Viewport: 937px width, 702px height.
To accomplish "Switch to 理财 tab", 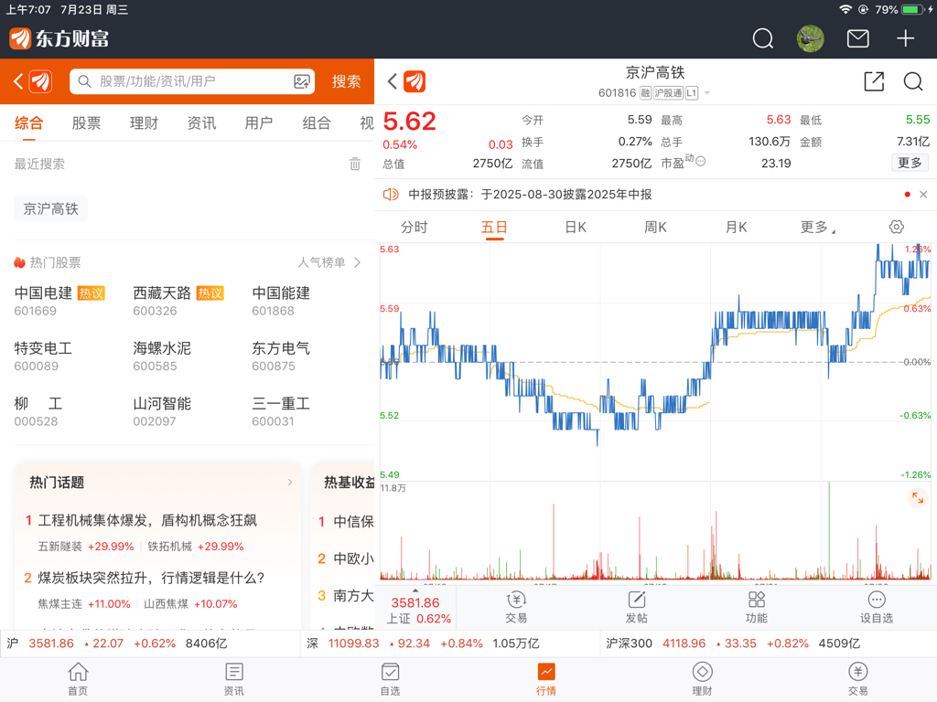I will tap(144, 123).
